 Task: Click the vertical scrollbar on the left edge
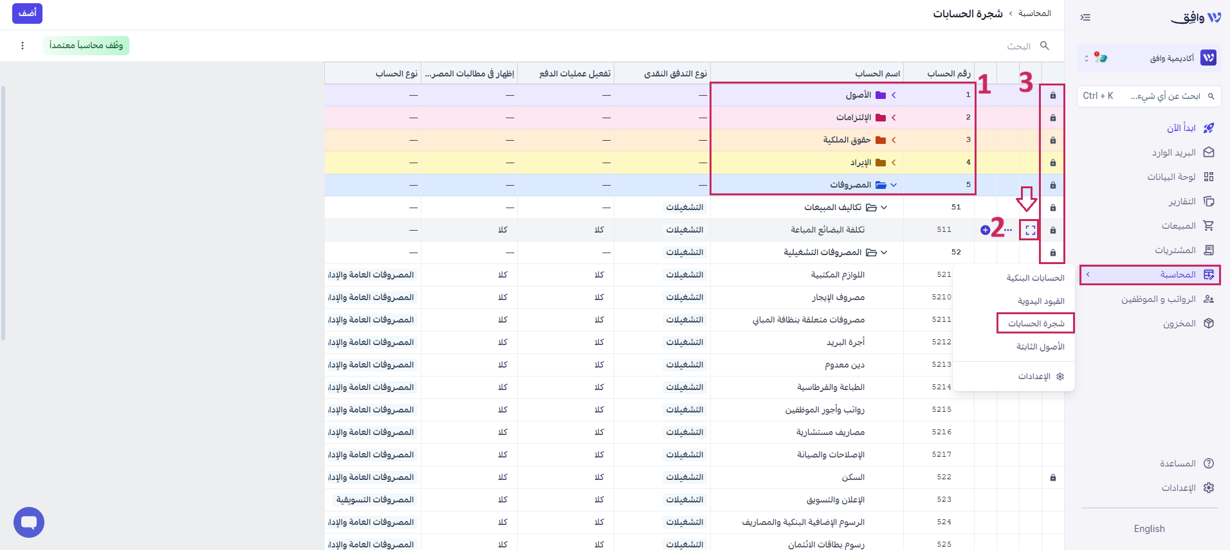[x=3, y=213]
